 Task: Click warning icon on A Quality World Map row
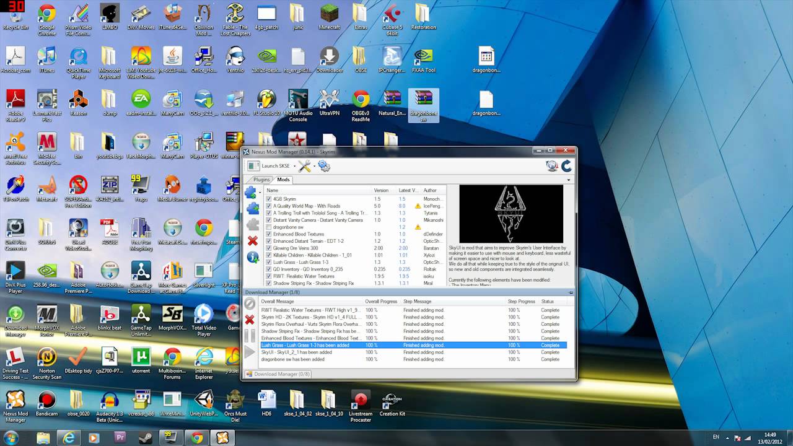[418, 206]
